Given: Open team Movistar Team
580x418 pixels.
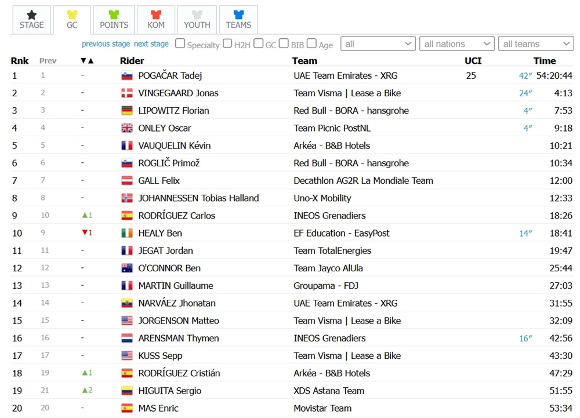Looking at the screenshot, I should [x=322, y=408].
